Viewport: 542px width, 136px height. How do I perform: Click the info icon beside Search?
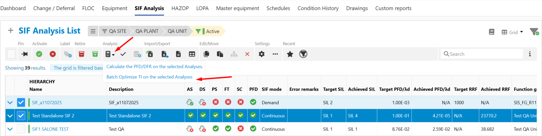[530, 54]
